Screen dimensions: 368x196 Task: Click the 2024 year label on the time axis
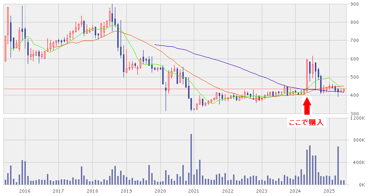click(295, 191)
